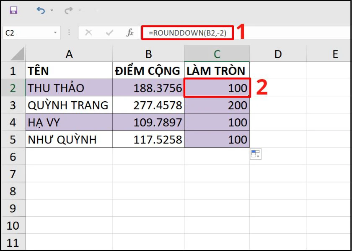Open Insert Function via fx icon
Screen dimensions: 352x251
[x=130, y=33]
